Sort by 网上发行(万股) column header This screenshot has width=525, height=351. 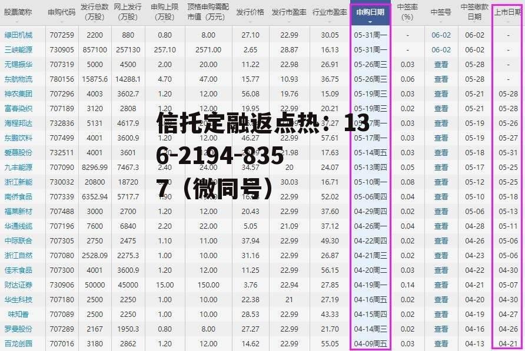(x=128, y=12)
